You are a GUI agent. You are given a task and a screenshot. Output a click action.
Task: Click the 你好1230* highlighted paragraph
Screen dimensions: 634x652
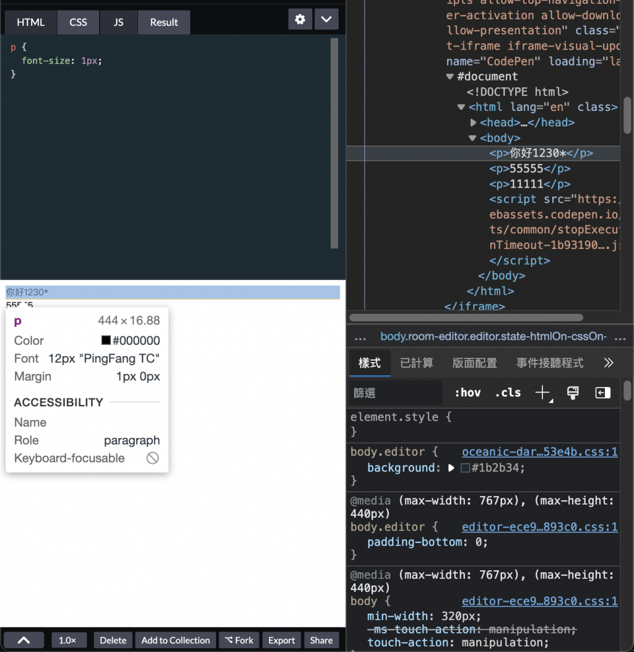pyautogui.click(x=173, y=292)
